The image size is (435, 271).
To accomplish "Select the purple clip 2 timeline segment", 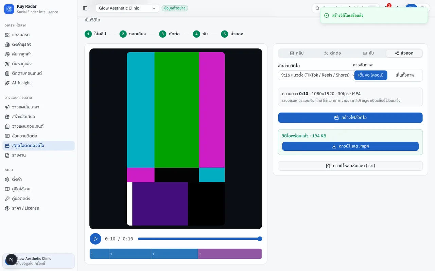I will [x=230, y=254].
